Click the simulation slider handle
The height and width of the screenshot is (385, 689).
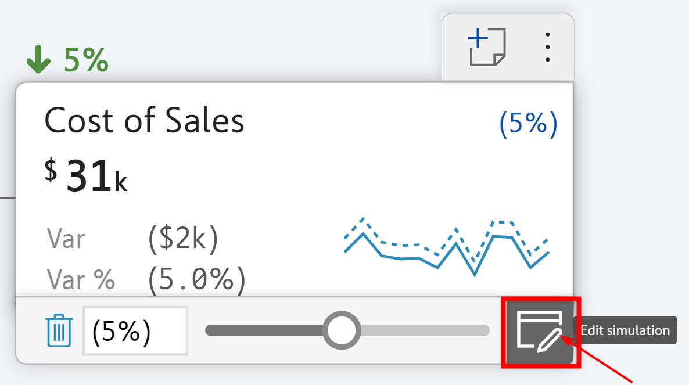(x=342, y=330)
